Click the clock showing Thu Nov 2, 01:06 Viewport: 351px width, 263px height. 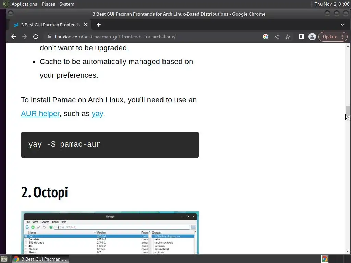[x=332, y=4]
